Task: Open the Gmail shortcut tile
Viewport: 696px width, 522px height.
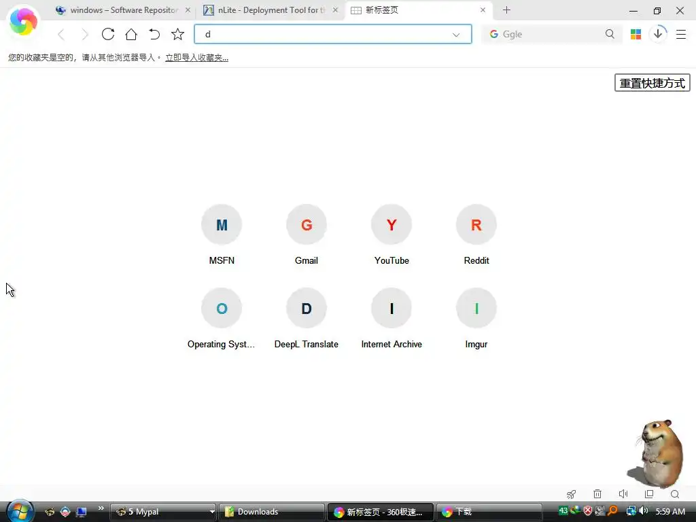Action: click(x=307, y=234)
